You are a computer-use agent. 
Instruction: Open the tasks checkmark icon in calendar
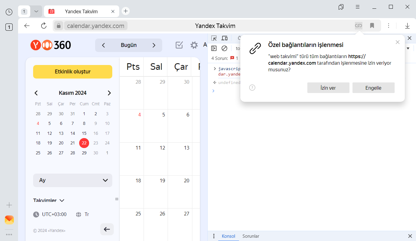click(x=179, y=45)
